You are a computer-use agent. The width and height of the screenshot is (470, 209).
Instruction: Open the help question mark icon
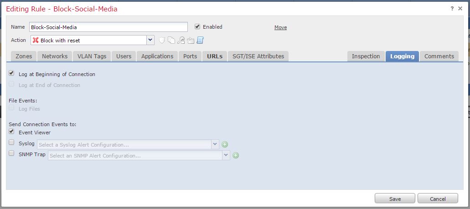pos(452,8)
